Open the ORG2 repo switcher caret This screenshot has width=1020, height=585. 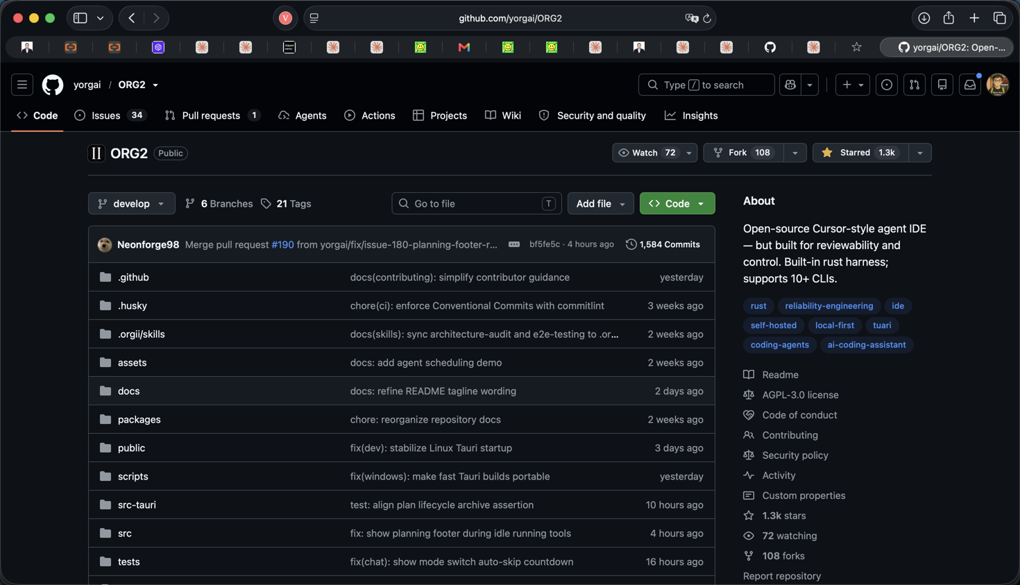tap(155, 85)
